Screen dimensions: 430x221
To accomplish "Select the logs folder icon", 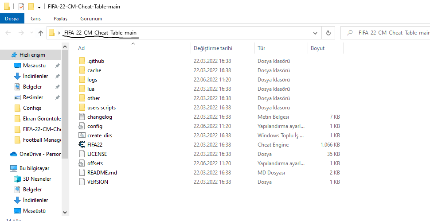I will (82, 80).
